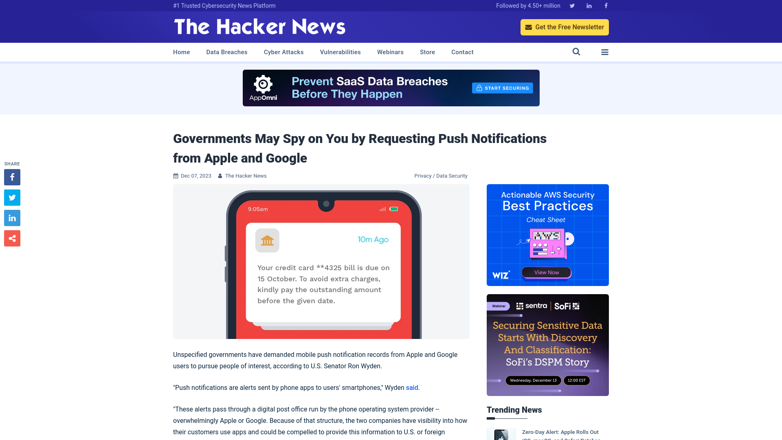Viewport: 782px width, 440px height.
Task: Click the search magnifier icon
Action: [576, 52]
